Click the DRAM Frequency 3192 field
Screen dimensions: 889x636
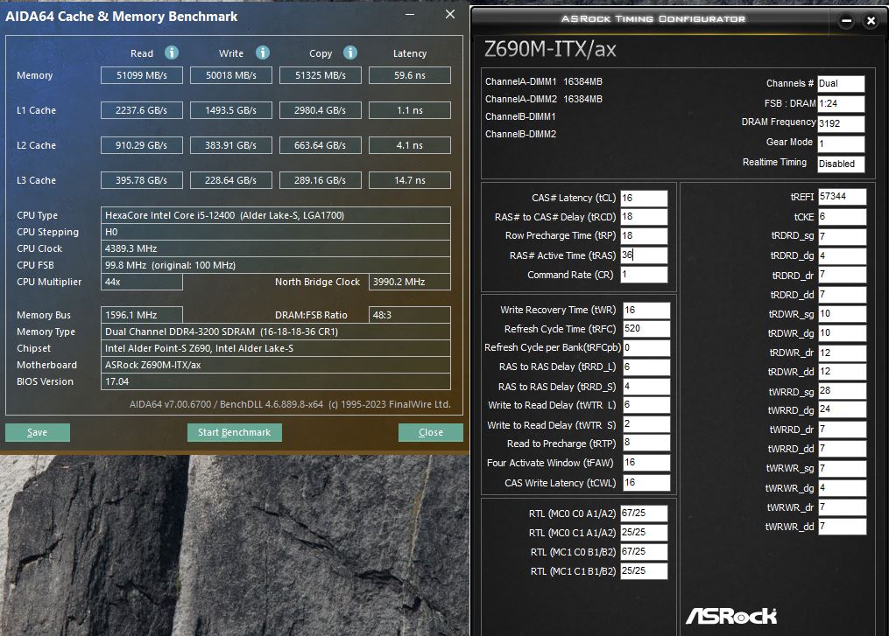[x=841, y=123]
